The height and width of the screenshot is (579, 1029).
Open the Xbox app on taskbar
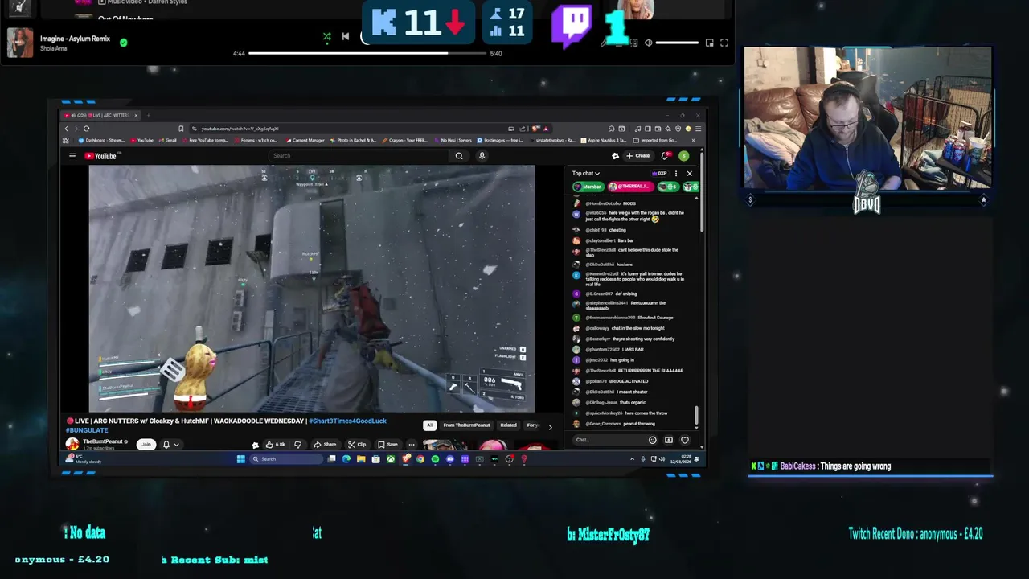pyautogui.click(x=391, y=459)
